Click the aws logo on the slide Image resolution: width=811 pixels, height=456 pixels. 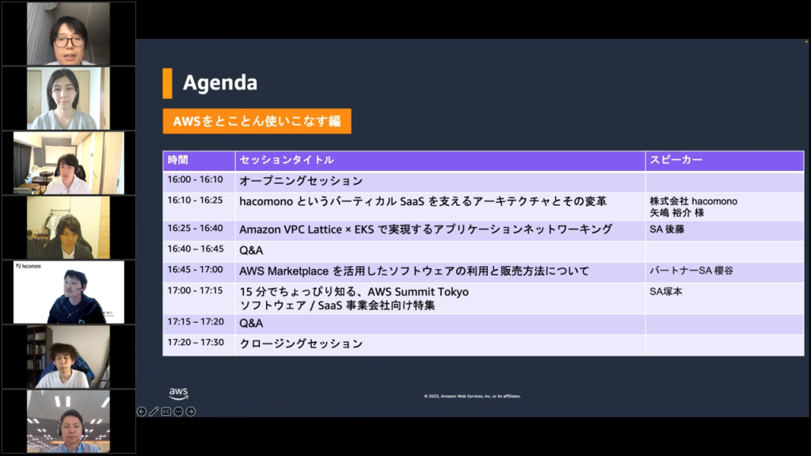click(178, 393)
